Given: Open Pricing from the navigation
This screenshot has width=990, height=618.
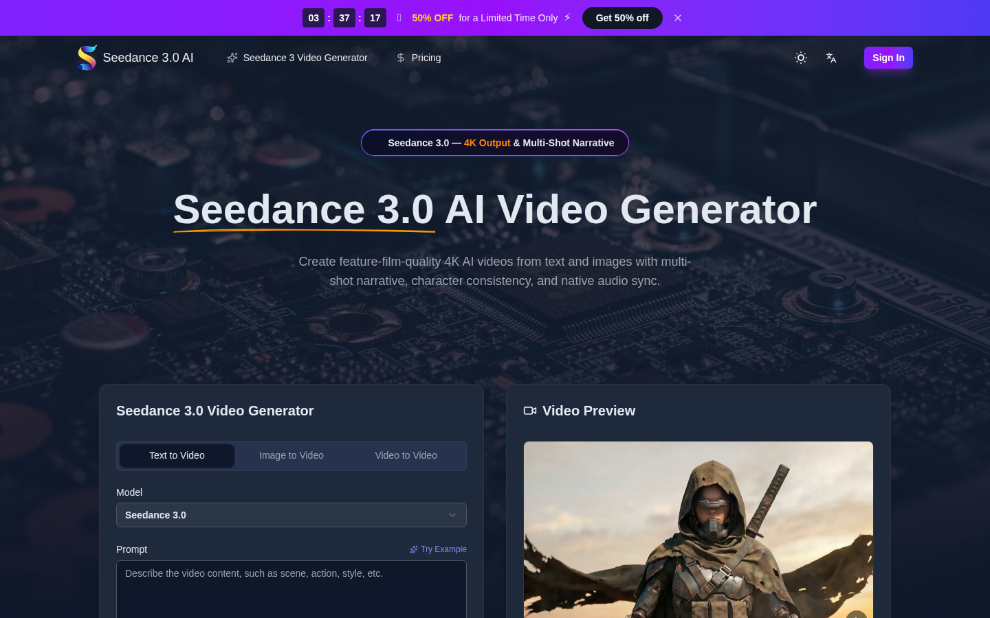Looking at the screenshot, I should coord(426,58).
